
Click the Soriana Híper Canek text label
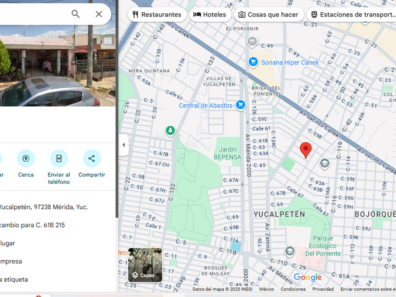point(290,62)
